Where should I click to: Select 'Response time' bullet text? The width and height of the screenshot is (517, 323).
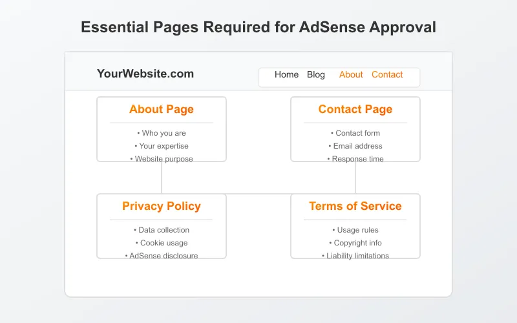pyautogui.click(x=355, y=159)
